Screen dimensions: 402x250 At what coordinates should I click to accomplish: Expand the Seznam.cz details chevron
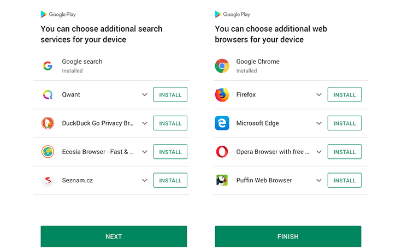pos(145,180)
